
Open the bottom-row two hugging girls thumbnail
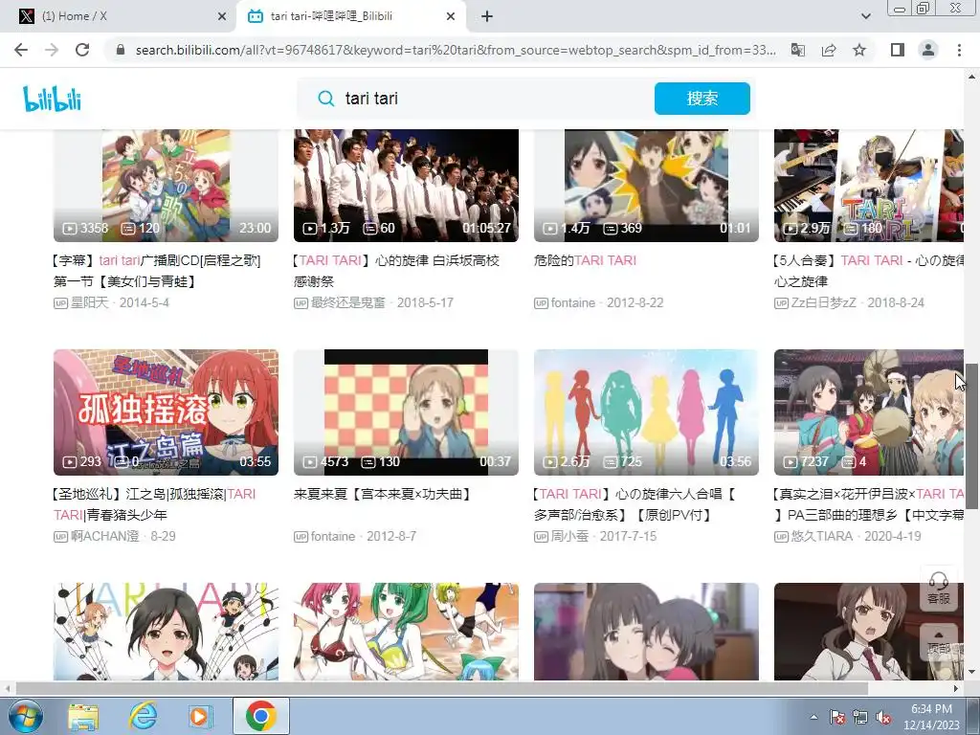[646, 632]
